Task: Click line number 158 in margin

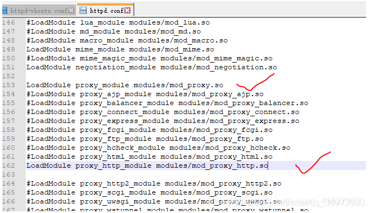Action: pos(9,130)
